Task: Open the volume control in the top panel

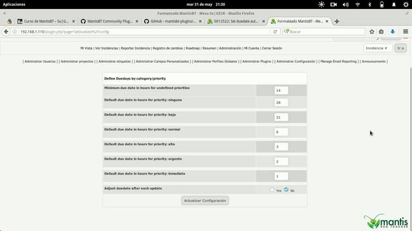Action: (346, 4)
